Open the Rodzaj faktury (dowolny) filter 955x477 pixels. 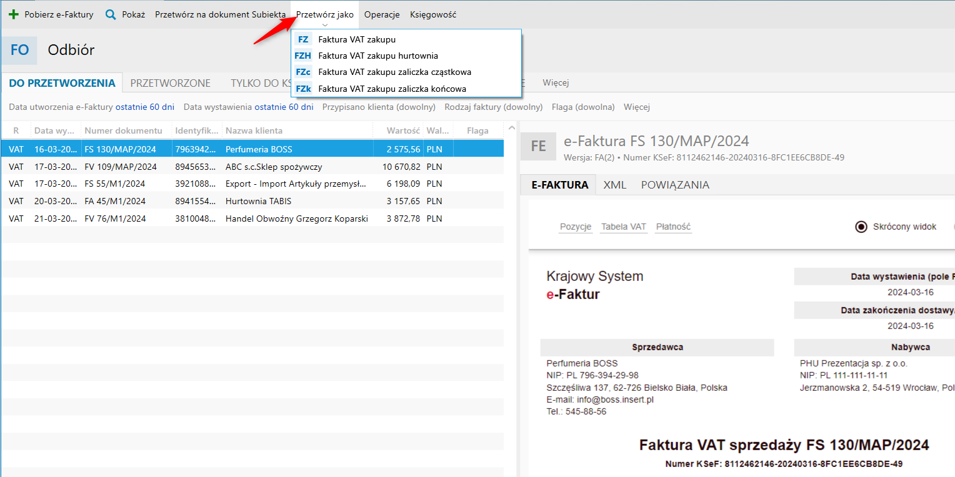click(x=494, y=107)
